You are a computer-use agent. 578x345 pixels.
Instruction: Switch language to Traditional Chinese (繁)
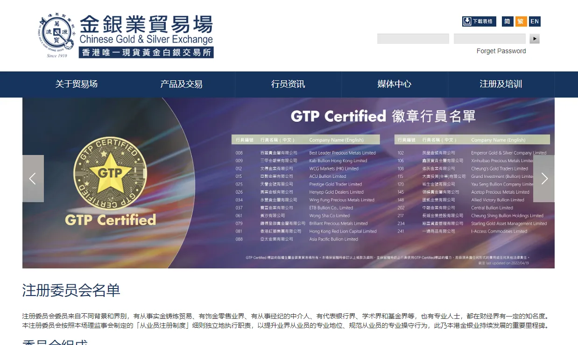521,21
